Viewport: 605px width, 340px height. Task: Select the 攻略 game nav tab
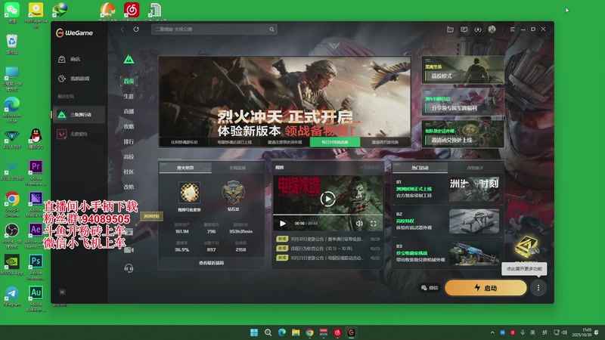coord(129,126)
